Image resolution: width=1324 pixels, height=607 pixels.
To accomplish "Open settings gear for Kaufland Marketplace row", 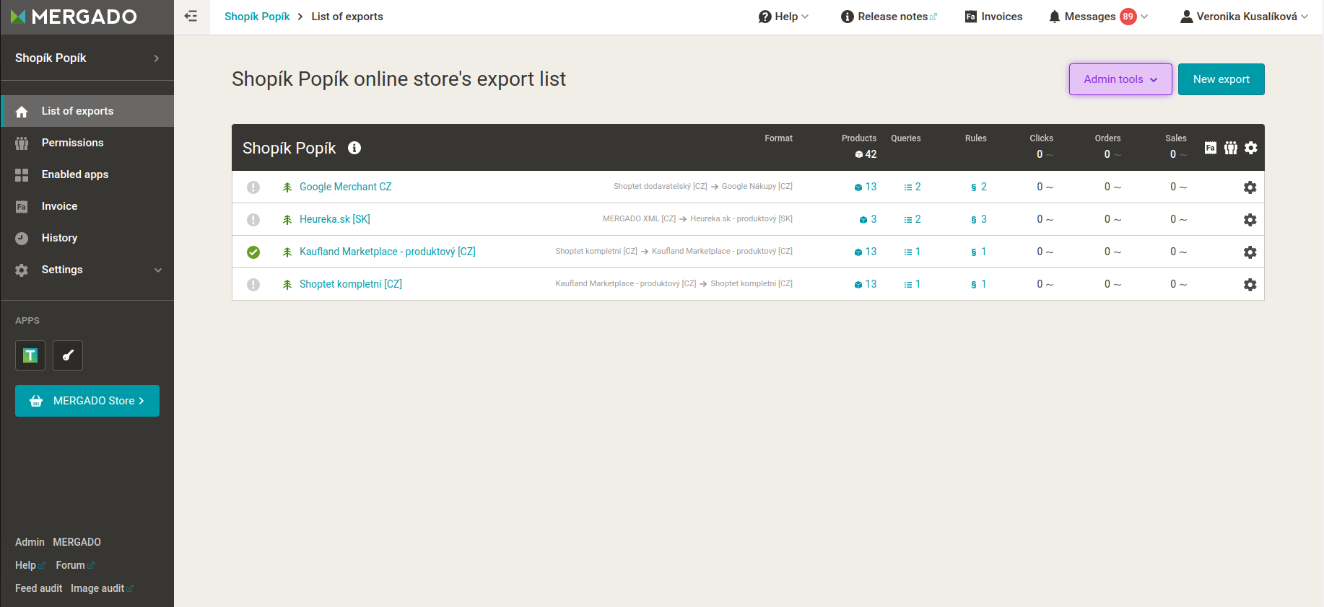I will coord(1250,252).
